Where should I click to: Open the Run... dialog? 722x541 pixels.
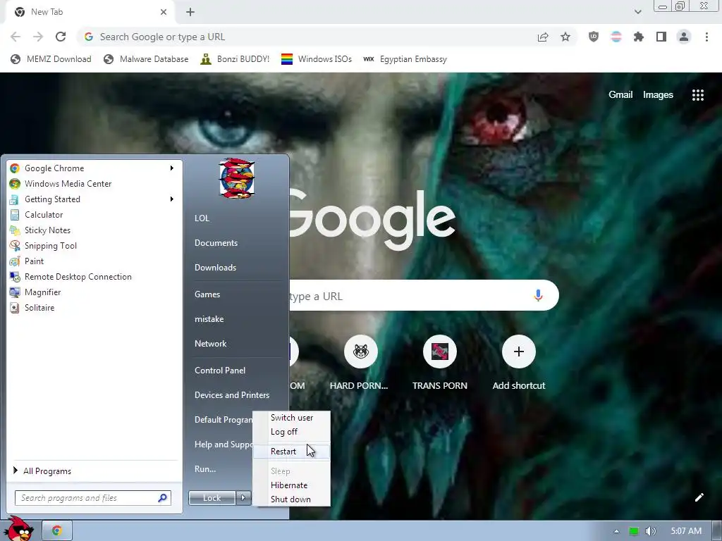click(x=205, y=469)
